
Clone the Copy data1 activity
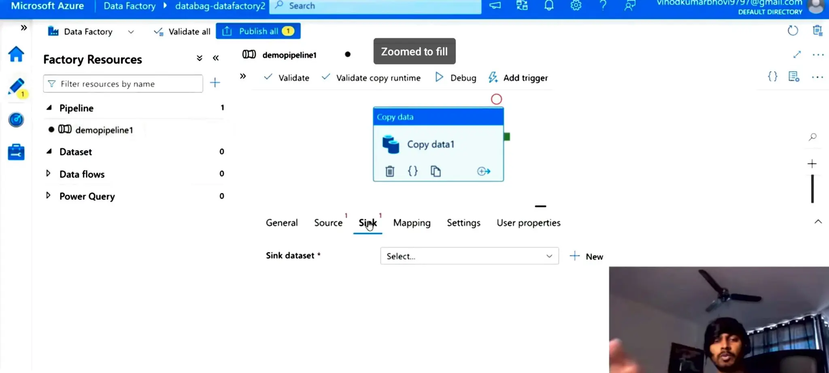436,171
